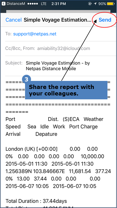Cancel the email draft

[x=14, y=20]
